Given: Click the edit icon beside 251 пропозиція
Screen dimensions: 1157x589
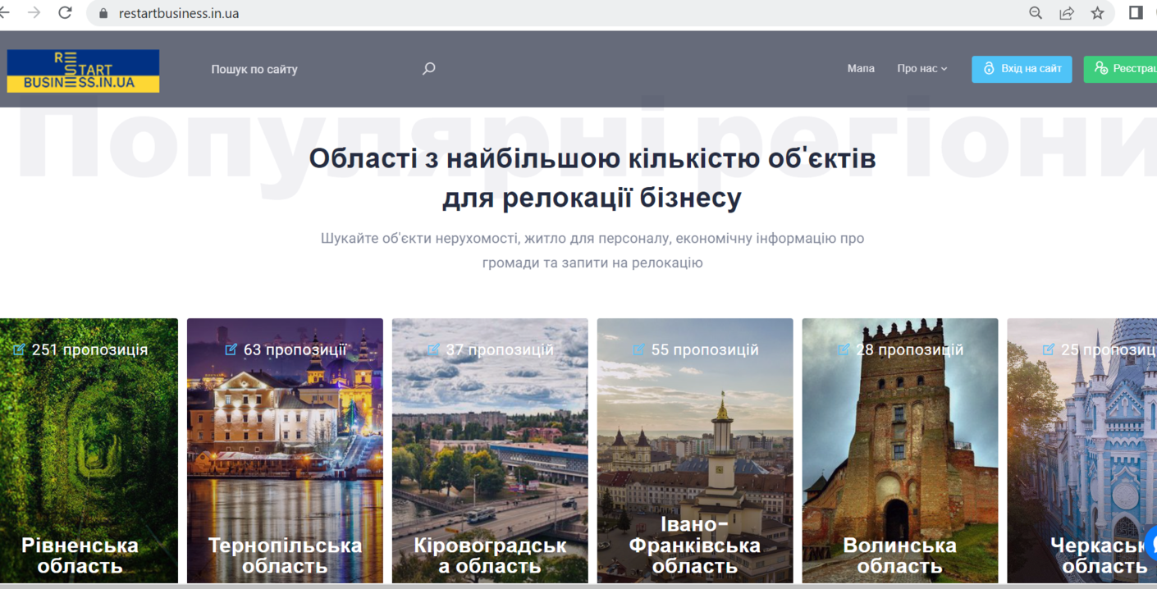Looking at the screenshot, I should (19, 350).
